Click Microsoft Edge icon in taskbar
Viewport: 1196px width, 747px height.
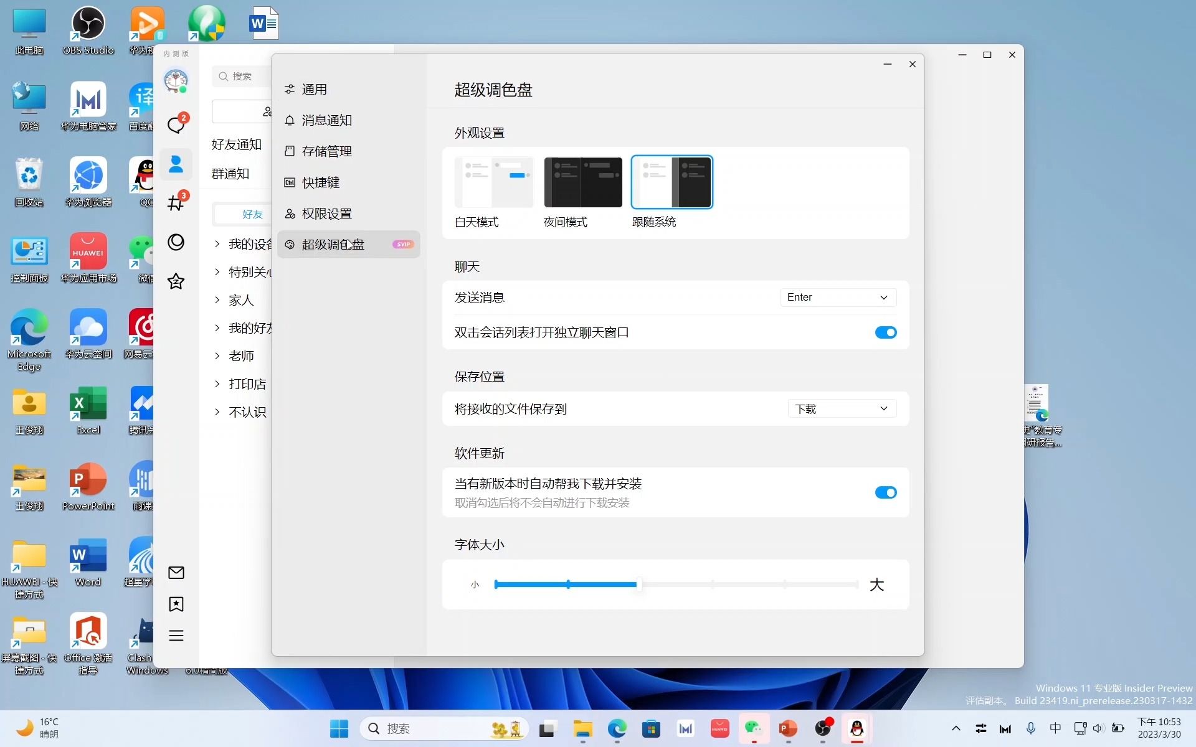(618, 728)
